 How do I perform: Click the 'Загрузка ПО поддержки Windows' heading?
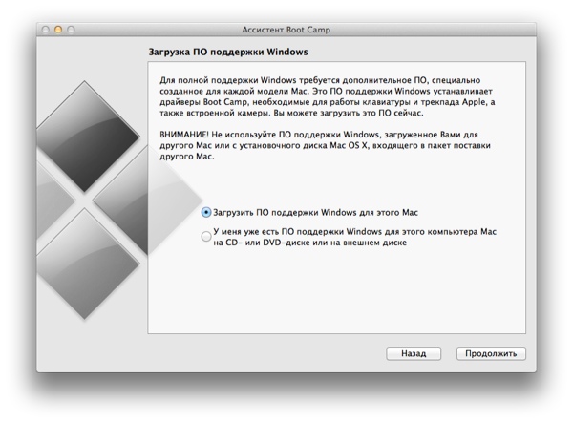(228, 52)
